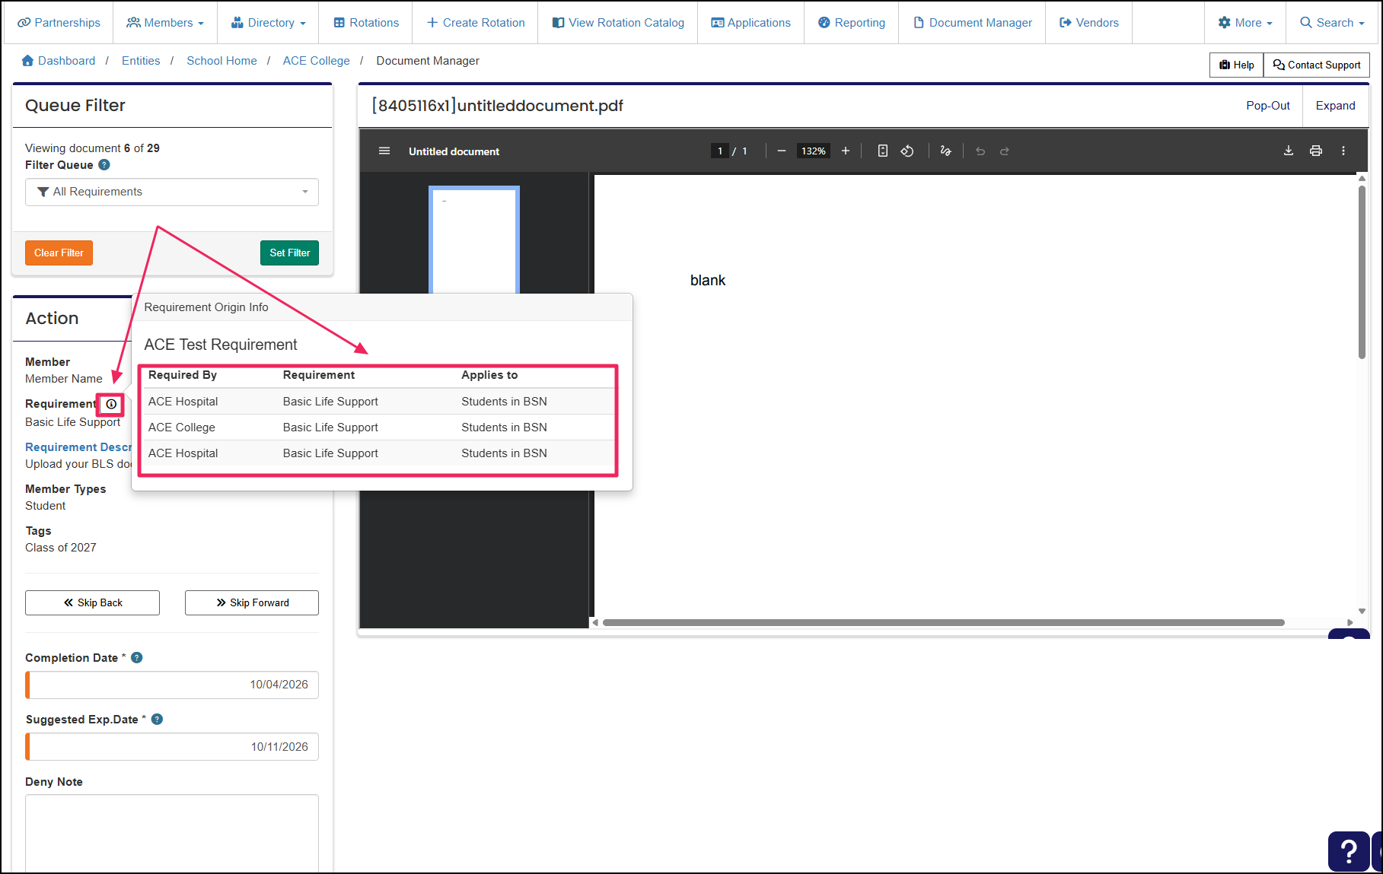Open the Applications menu item
The image size is (1383, 874).
751,23
